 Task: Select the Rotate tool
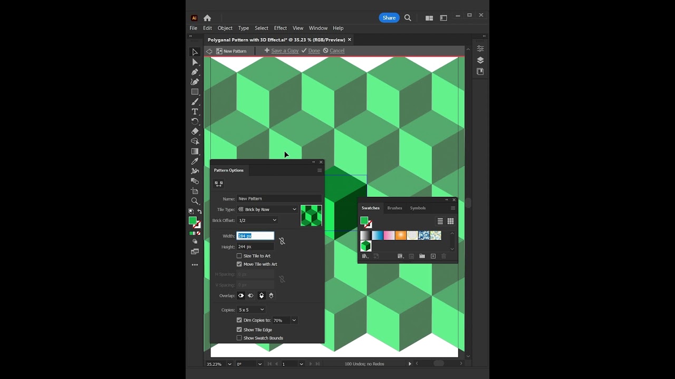pyautogui.click(x=195, y=122)
